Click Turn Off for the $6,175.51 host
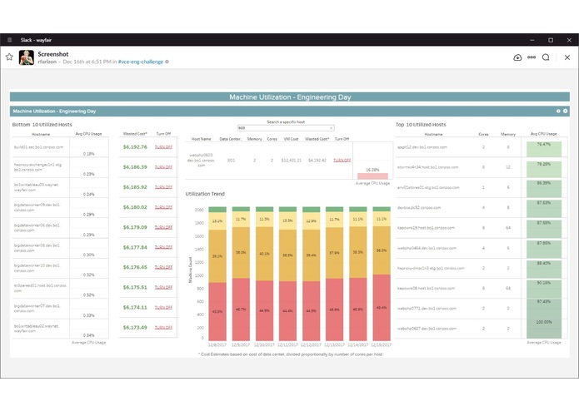This screenshot has width=579, height=411. tap(163, 287)
